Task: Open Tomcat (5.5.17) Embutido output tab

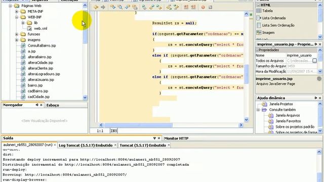Action: click(143, 145)
